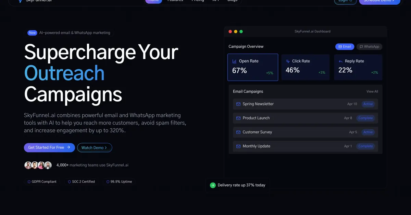The width and height of the screenshot is (411, 215).
Task: Click the Apr 10 date
Action: pos(352,104)
